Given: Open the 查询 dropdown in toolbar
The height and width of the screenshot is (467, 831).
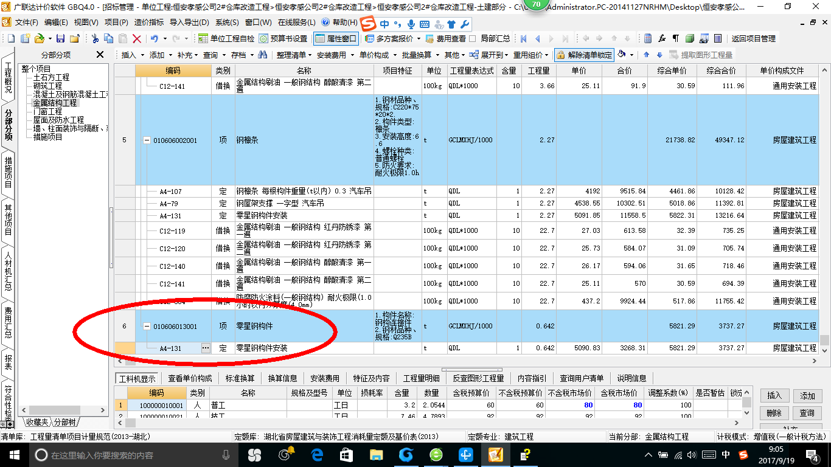Looking at the screenshot, I should [x=214, y=55].
